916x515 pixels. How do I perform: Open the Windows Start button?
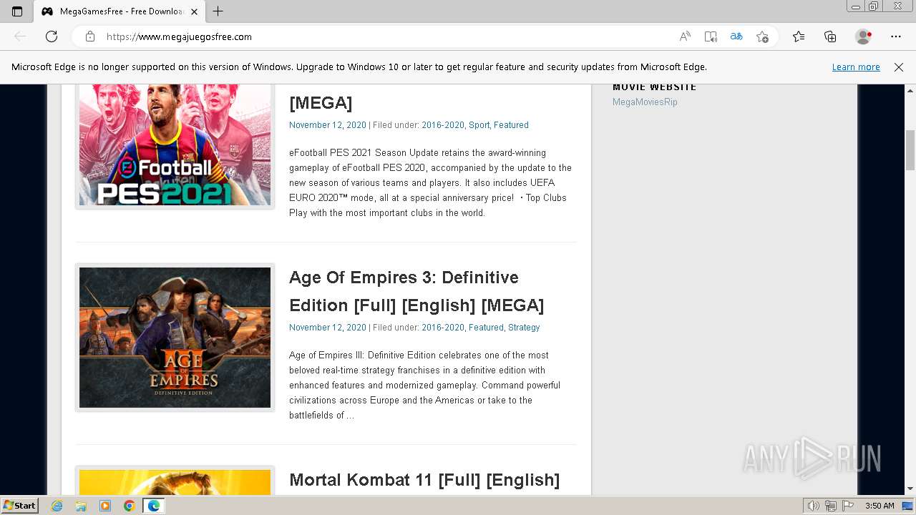click(x=19, y=506)
